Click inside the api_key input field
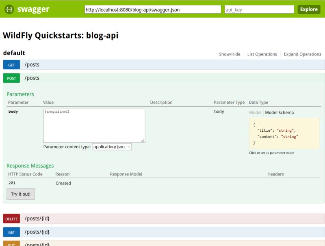This screenshot has height=246, width=325. 259,9
